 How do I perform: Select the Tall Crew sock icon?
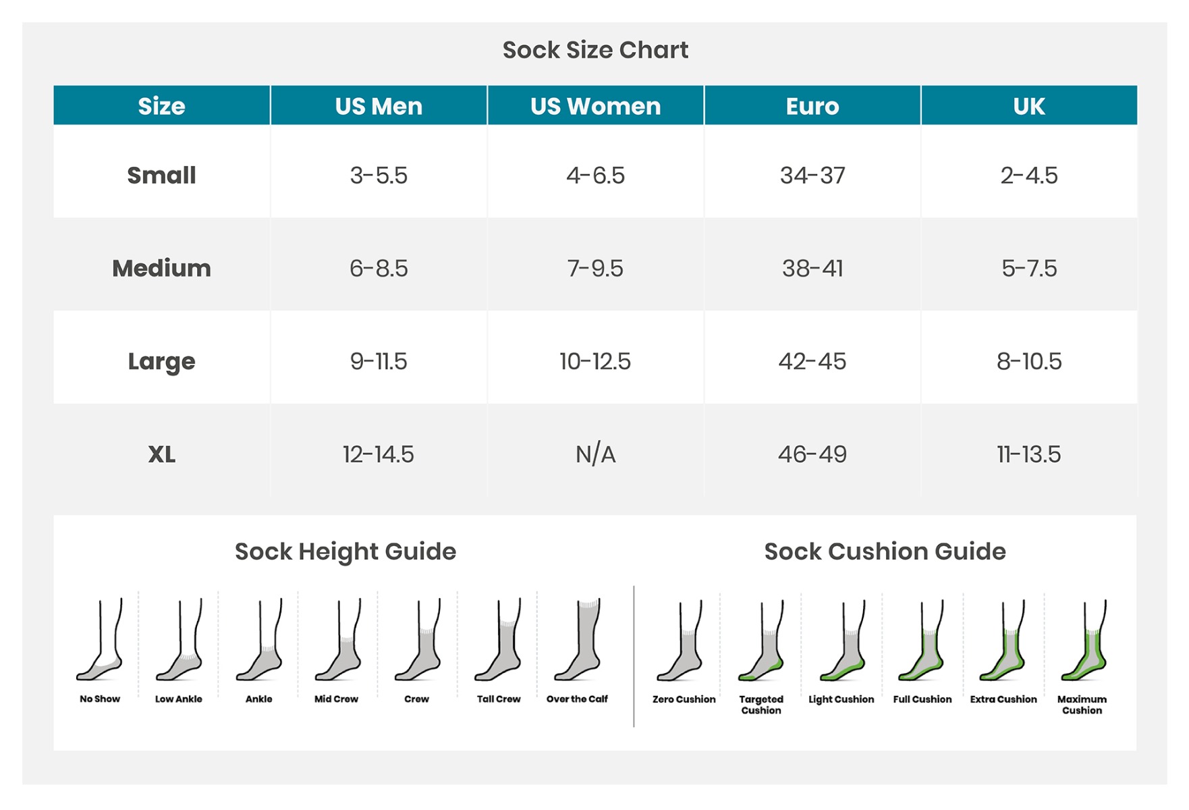coord(498,639)
